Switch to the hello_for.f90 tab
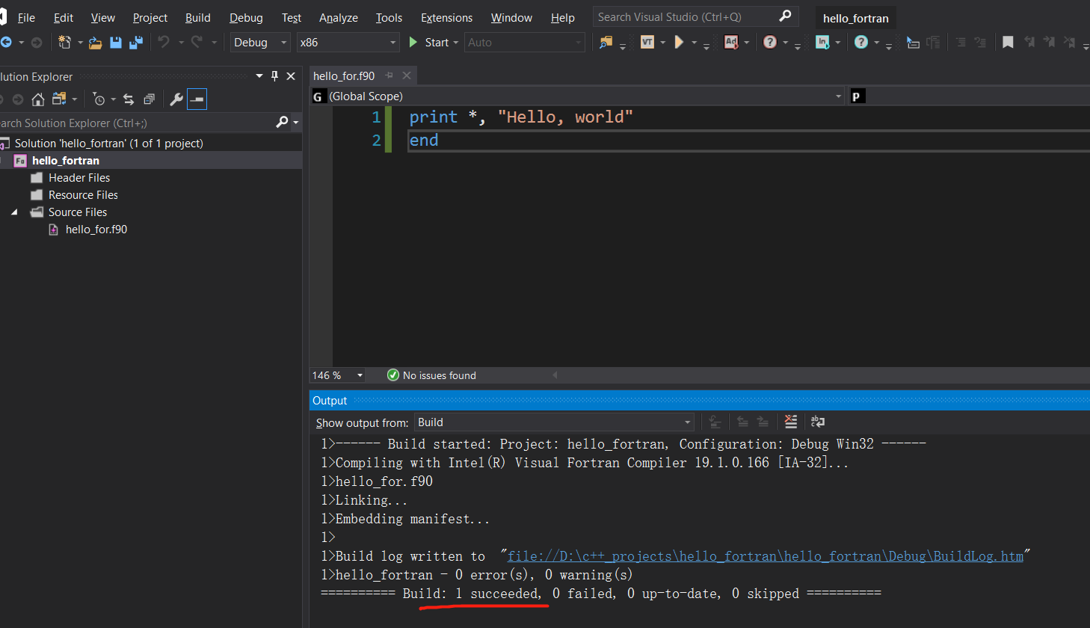 [x=344, y=76]
